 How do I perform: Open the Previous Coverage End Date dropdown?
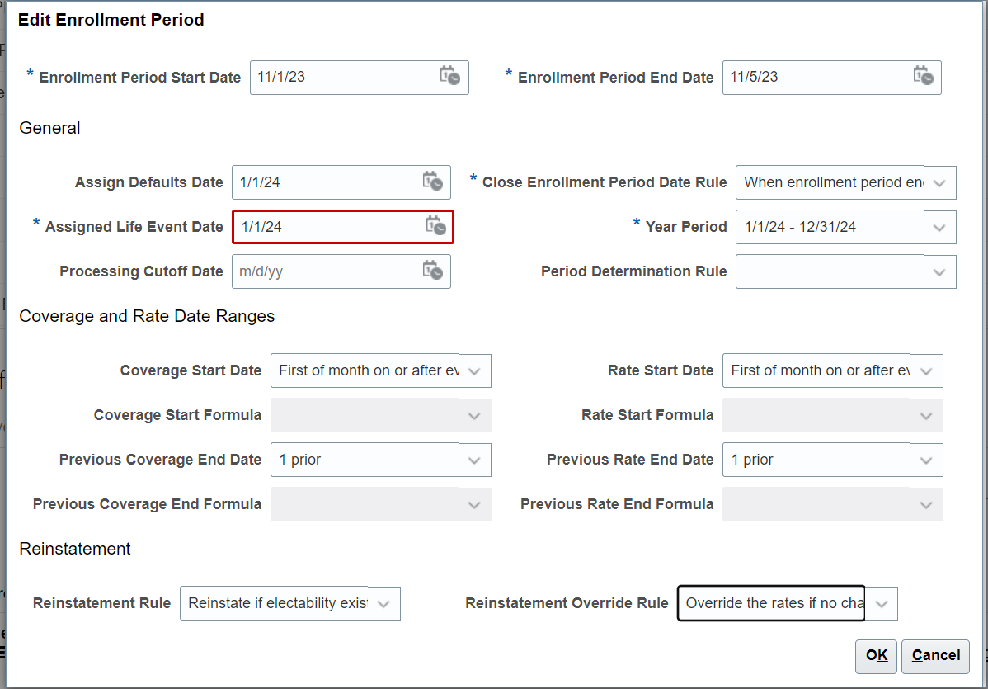click(x=474, y=460)
